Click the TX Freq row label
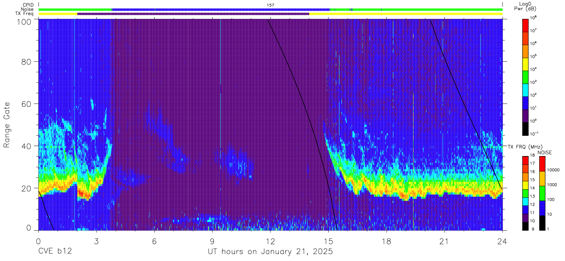Screen dimensions: 565x261 (25, 14)
